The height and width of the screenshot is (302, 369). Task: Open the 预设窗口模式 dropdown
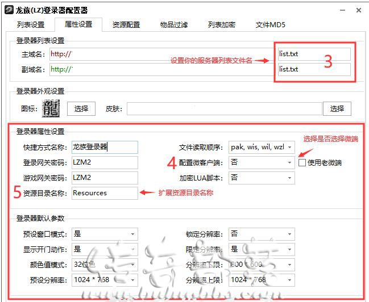click(105, 234)
